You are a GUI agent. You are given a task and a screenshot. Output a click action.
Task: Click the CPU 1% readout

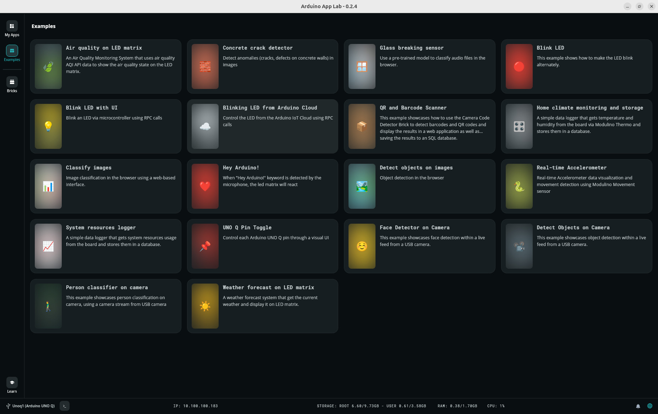[x=496, y=406]
